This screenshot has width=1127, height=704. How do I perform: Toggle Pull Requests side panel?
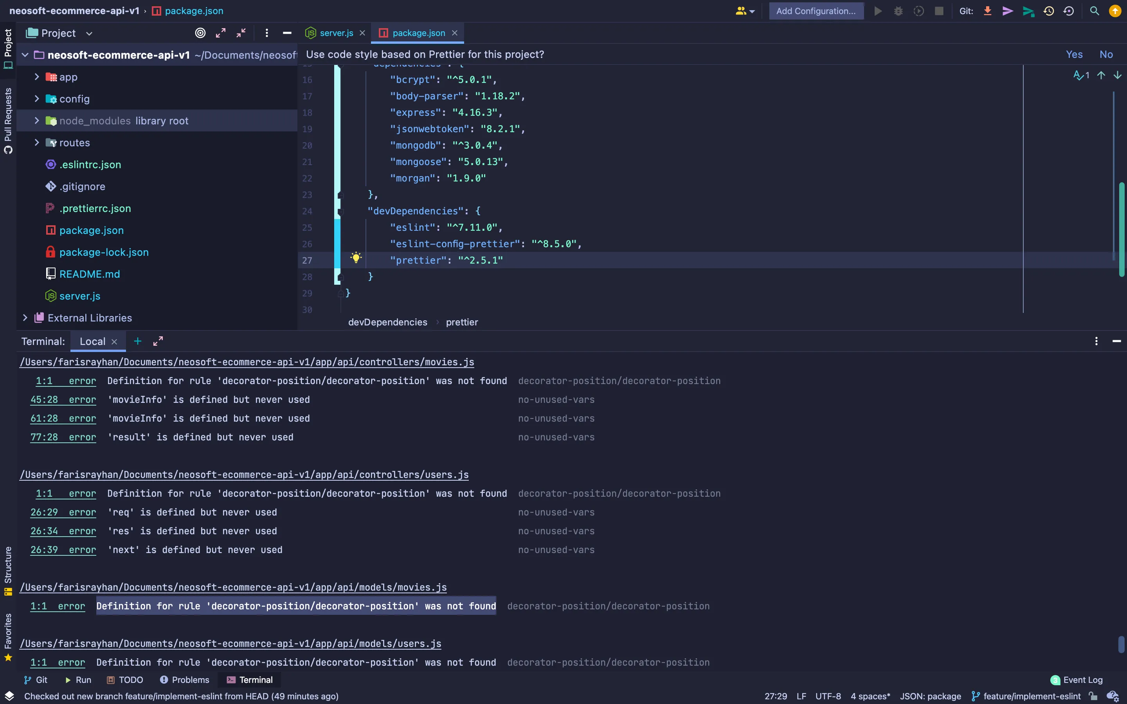8,120
